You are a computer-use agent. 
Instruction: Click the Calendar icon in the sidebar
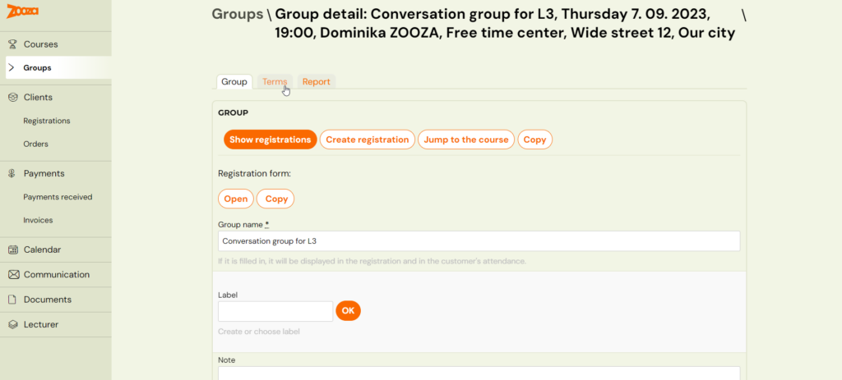click(x=12, y=250)
